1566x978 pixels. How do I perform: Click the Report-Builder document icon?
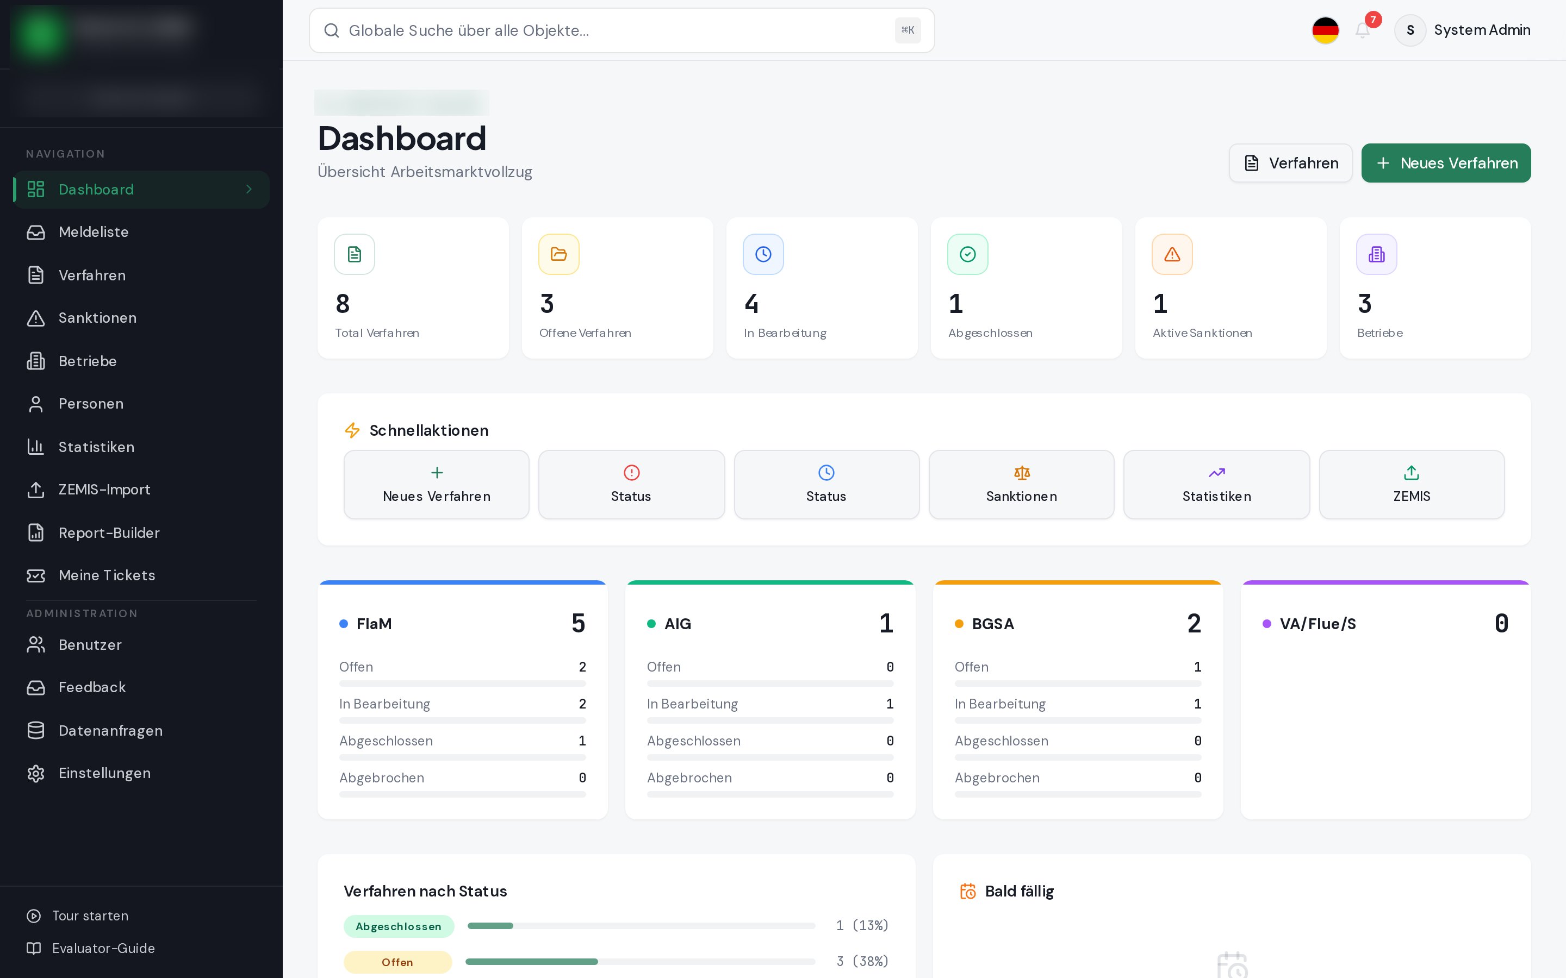(x=35, y=533)
